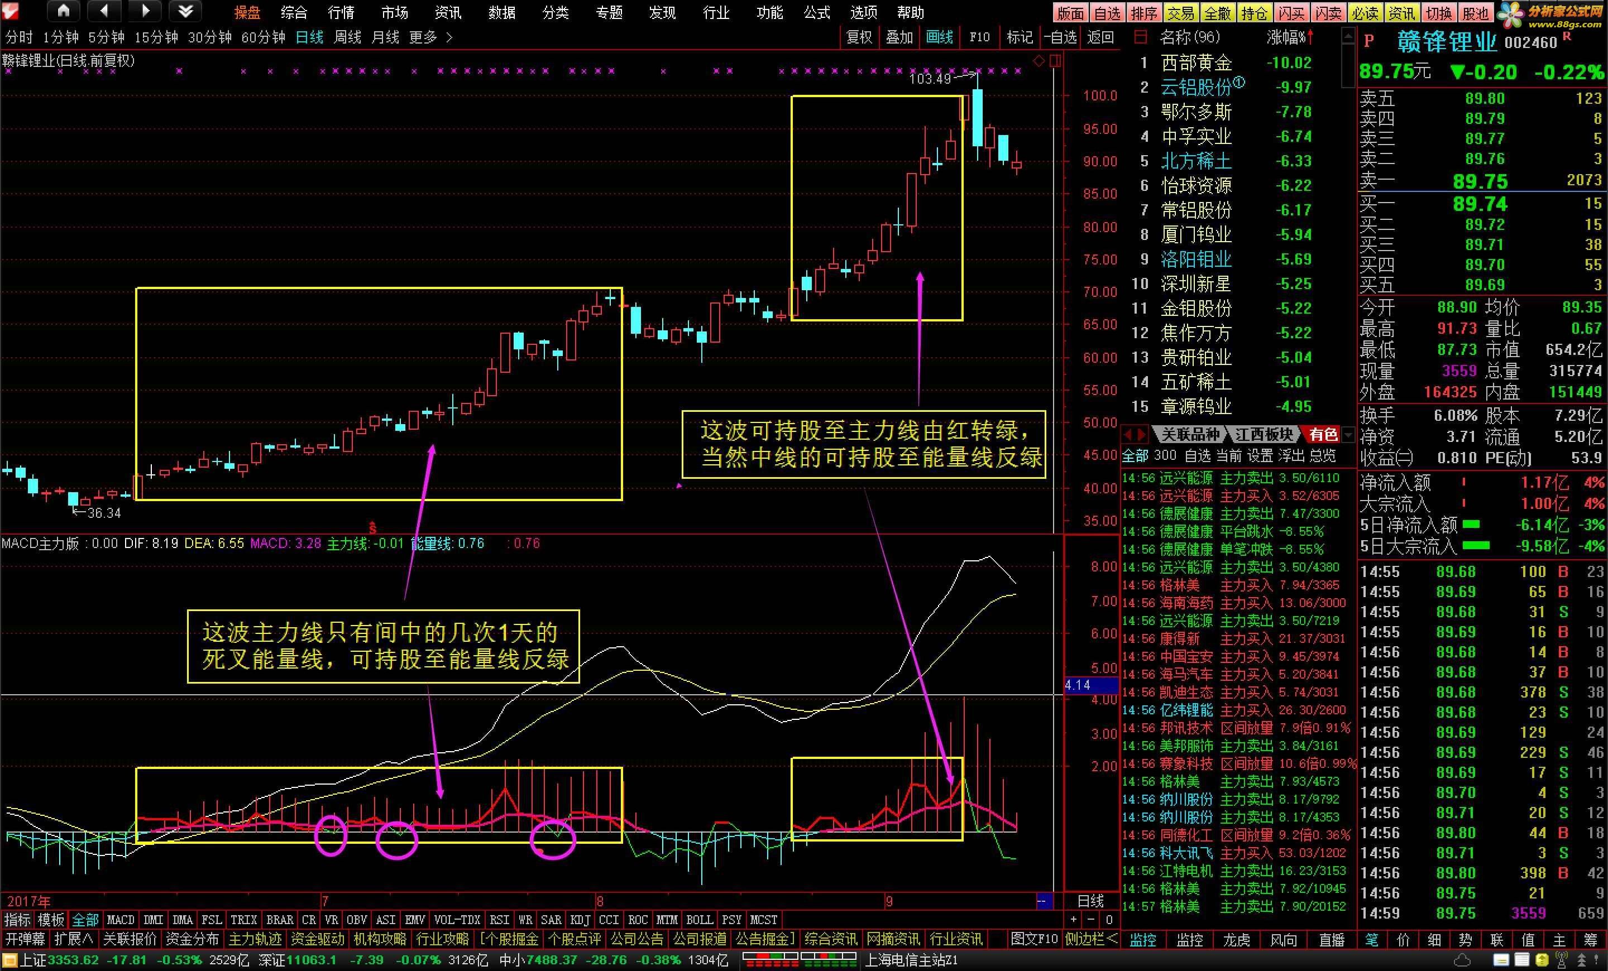Toggle 叠加 overlay on the chart
Screen dimensions: 1608x971
point(899,37)
